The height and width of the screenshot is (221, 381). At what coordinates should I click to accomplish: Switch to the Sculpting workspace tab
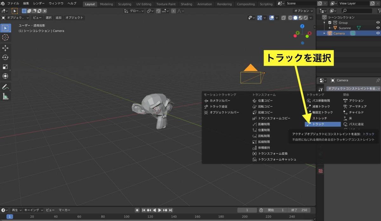(124, 4)
